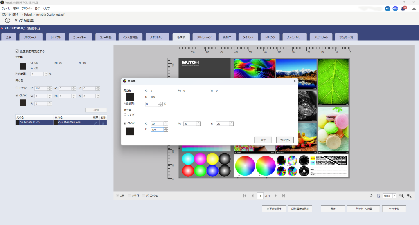
Task: Click the 保存 button in color edit dialog
Action: coord(263,140)
